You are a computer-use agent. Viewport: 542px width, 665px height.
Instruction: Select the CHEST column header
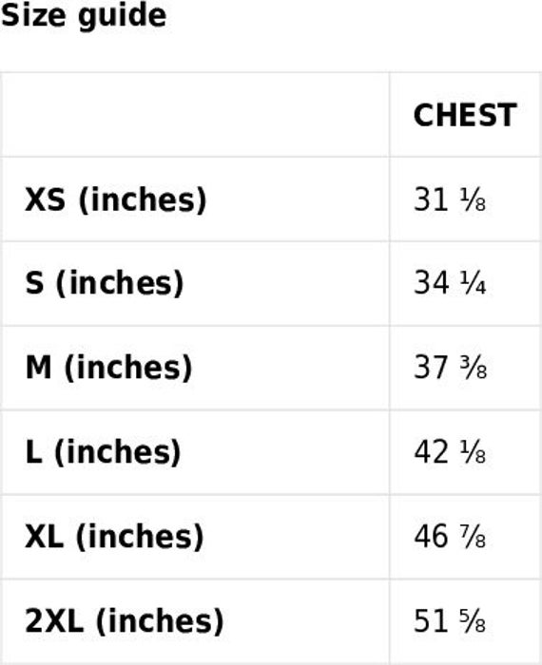click(465, 115)
